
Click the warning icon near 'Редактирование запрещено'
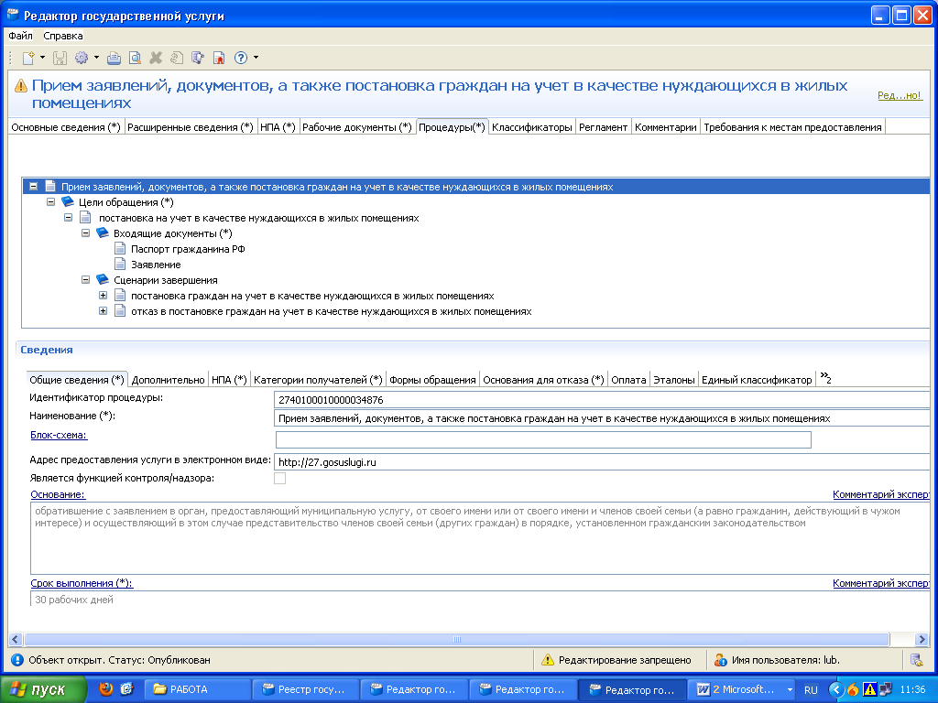coord(548,660)
